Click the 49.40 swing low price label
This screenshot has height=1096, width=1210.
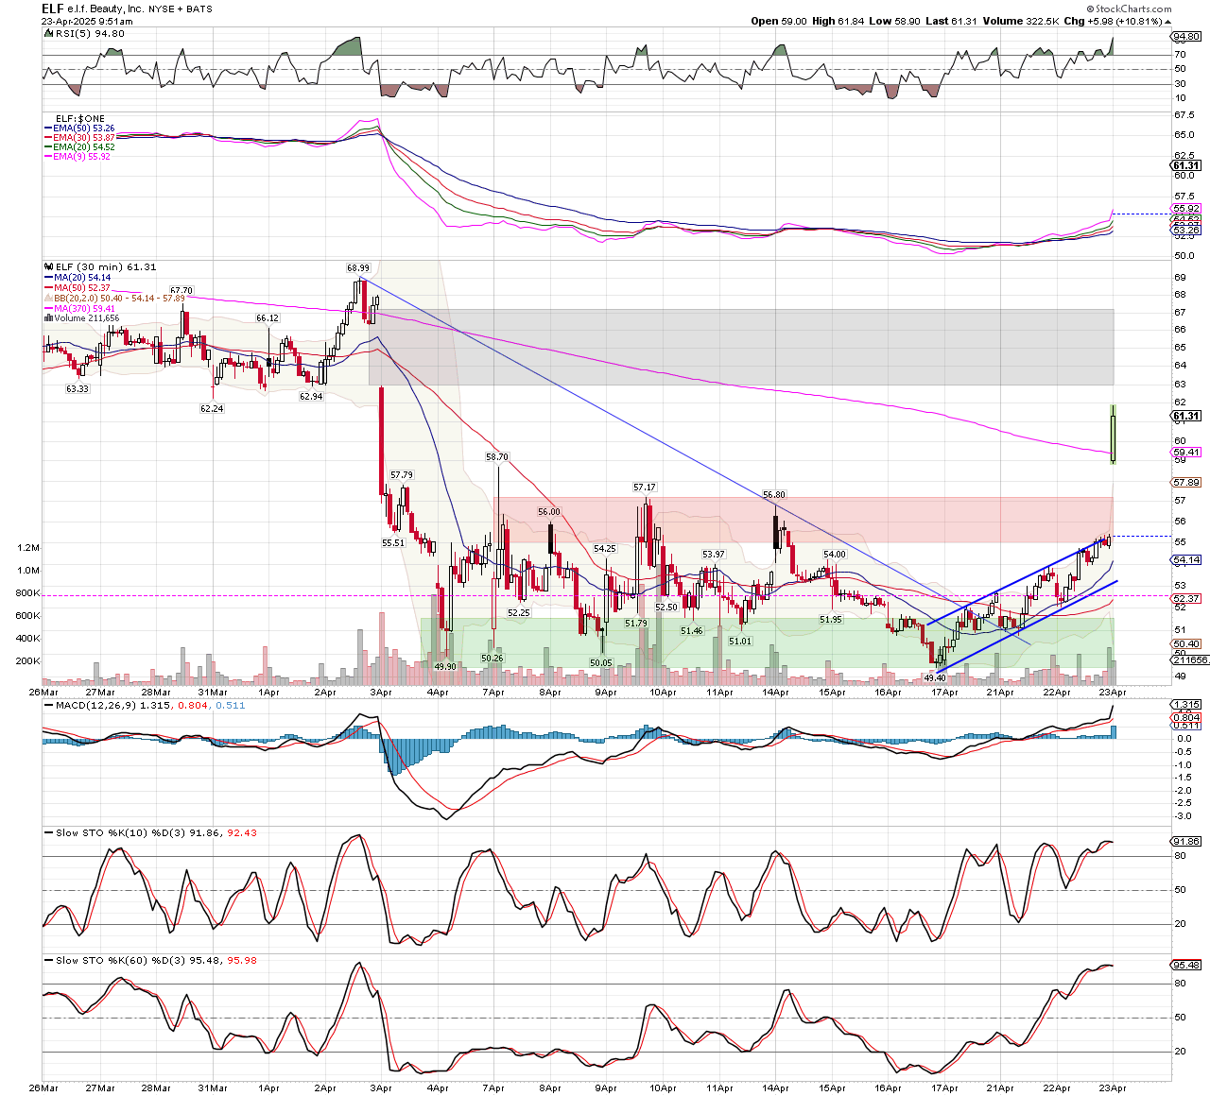935,678
